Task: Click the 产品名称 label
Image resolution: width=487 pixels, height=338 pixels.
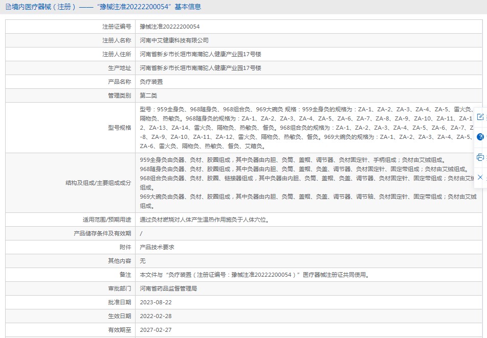Action: (x=120, y=82)
